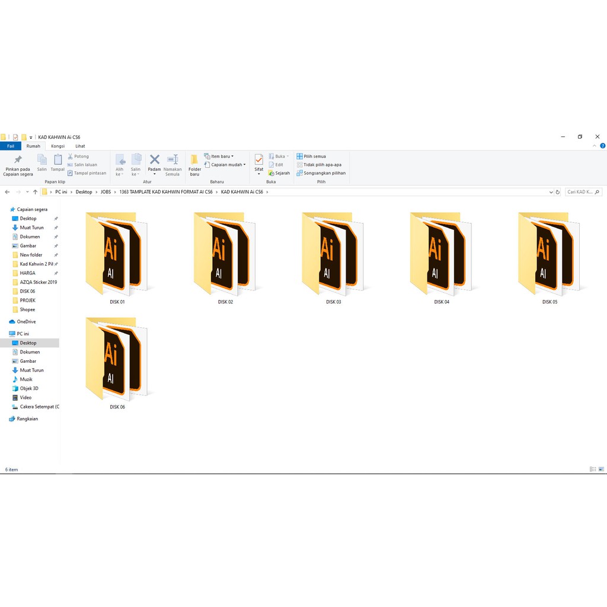Click Pinkan pada Capaian segera pin icon
This screenshot has width=607, height=607.
(18, 160)
